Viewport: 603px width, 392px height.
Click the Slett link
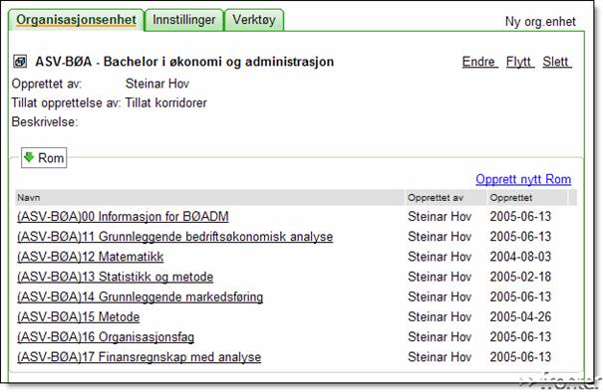click(557, 62)
